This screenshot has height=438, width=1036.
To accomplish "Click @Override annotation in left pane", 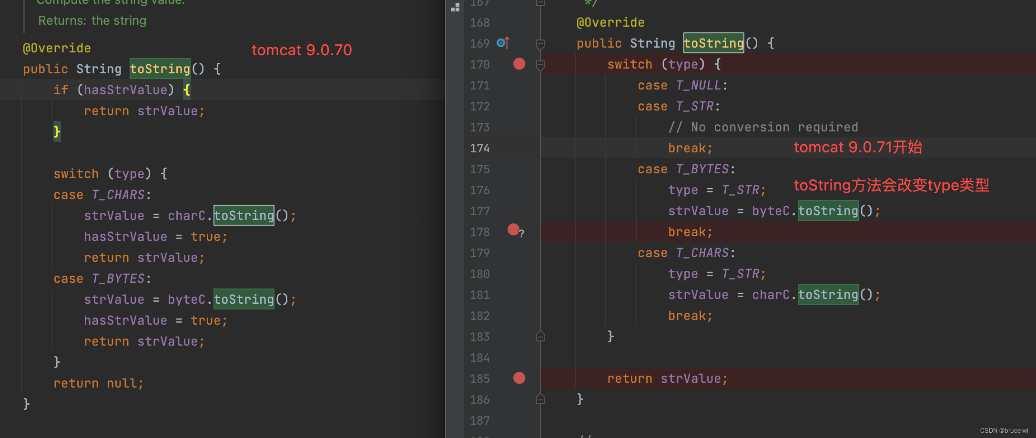I will point(57,48).
